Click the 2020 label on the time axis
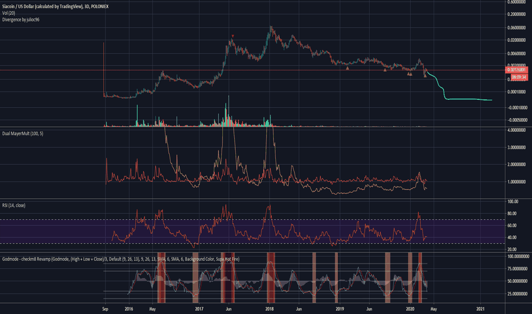 (x=410, y=309)
